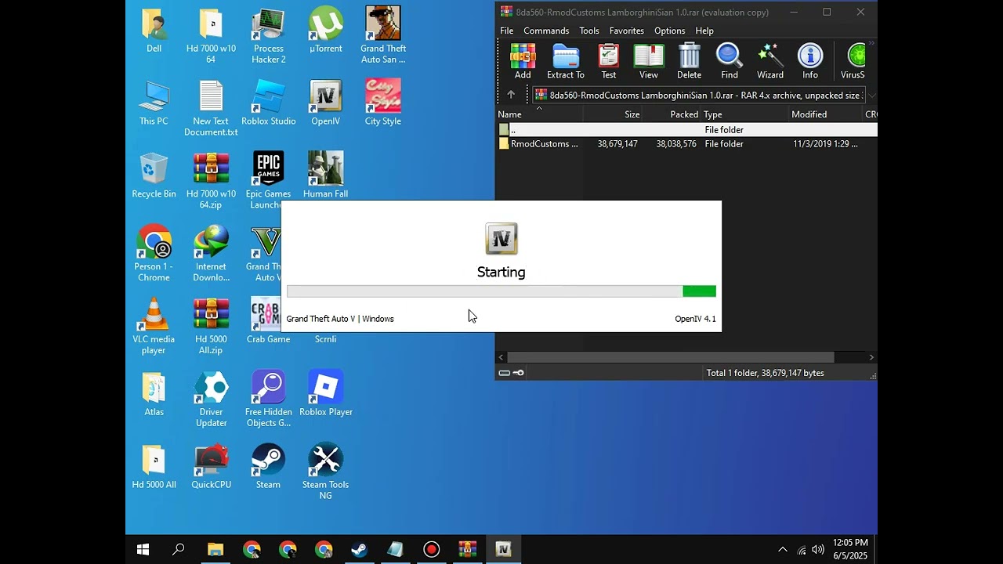The height and width of the screenshot is (564, 1003).
Task: Sort WinRAR list by Type column
Action: pos(744,114)
